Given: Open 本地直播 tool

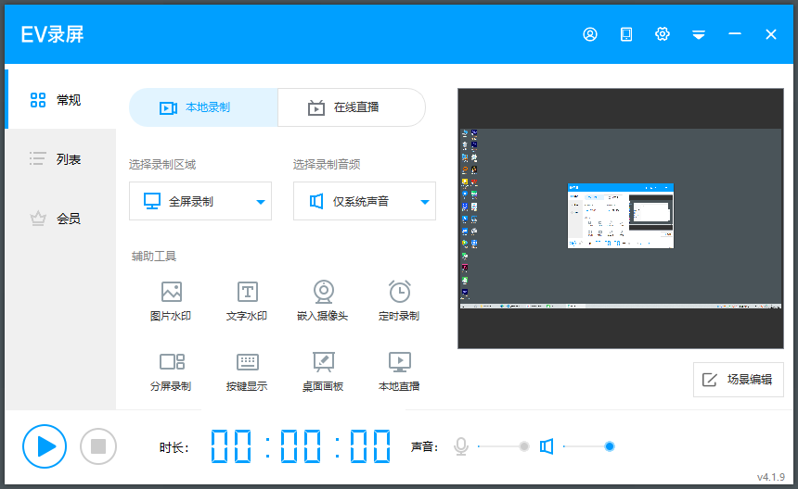Looking at the screenshot, I should click(x=399, y=371).
